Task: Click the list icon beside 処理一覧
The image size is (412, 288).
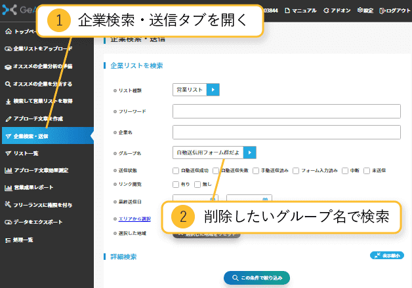Action: [x=8, y=240]
